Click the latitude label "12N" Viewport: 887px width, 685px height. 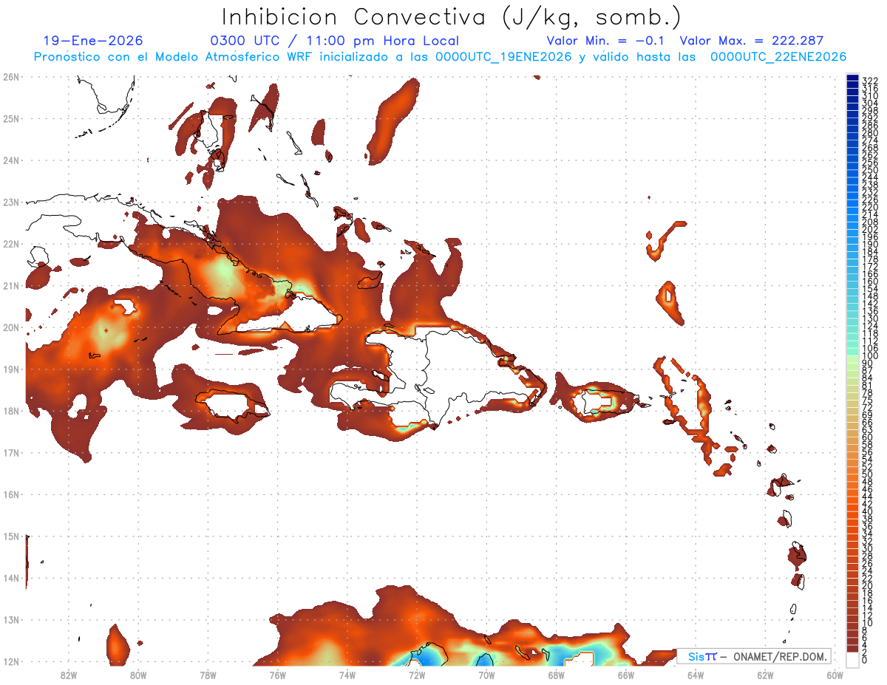tap(10, 661)
